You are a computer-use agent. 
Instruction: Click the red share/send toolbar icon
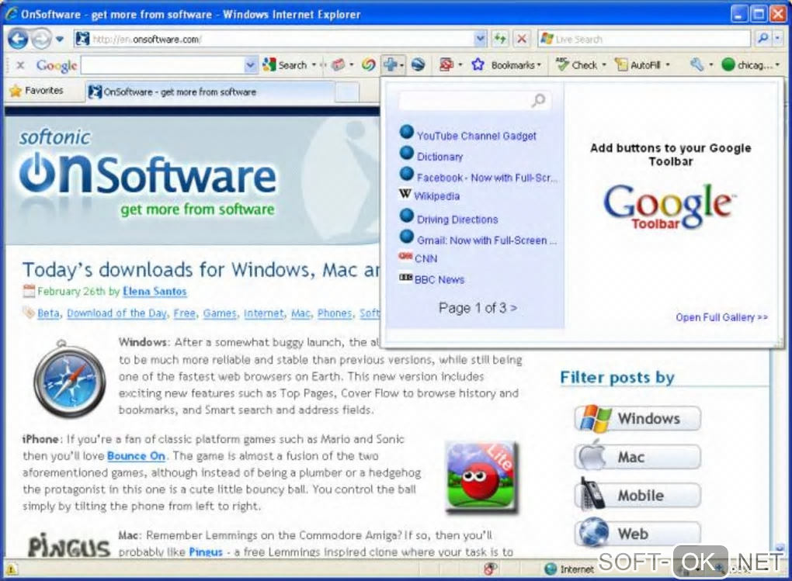pos(446,64)
